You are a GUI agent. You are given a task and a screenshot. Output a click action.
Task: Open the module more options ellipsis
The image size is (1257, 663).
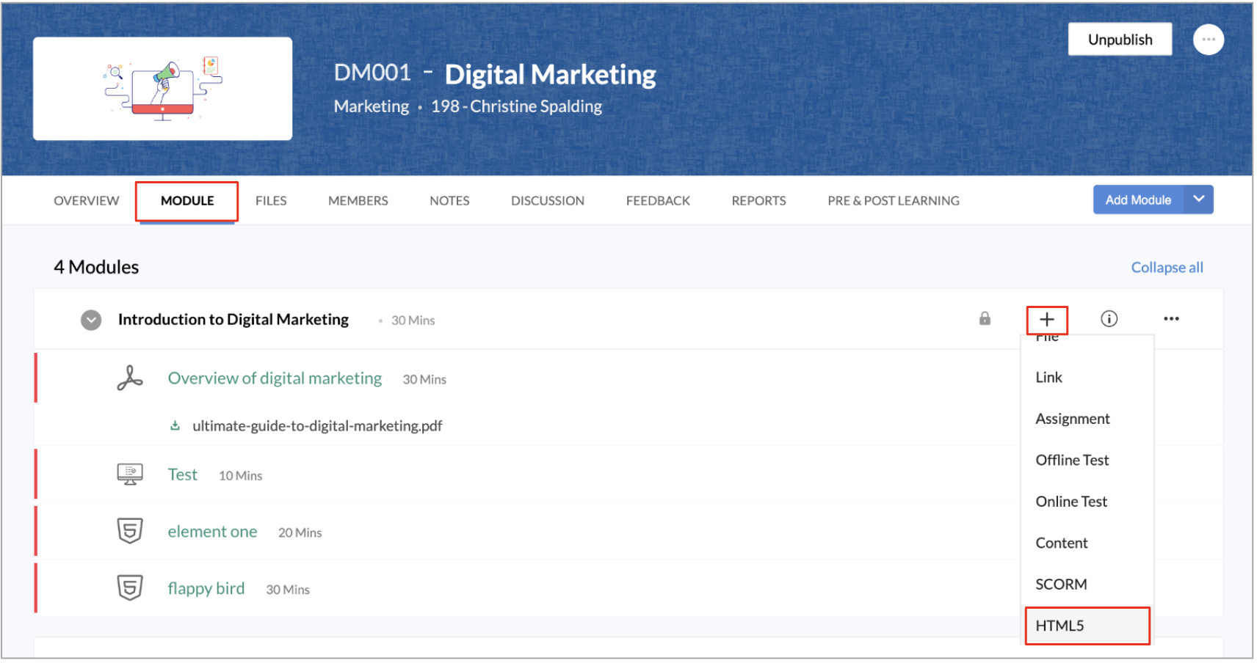click(1171, 318)
